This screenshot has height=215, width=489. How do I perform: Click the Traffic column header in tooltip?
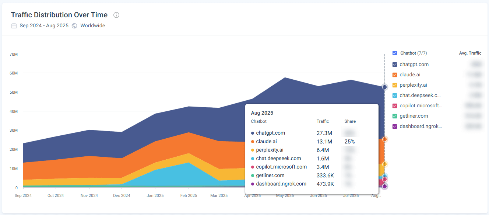[x=323, y=121]
